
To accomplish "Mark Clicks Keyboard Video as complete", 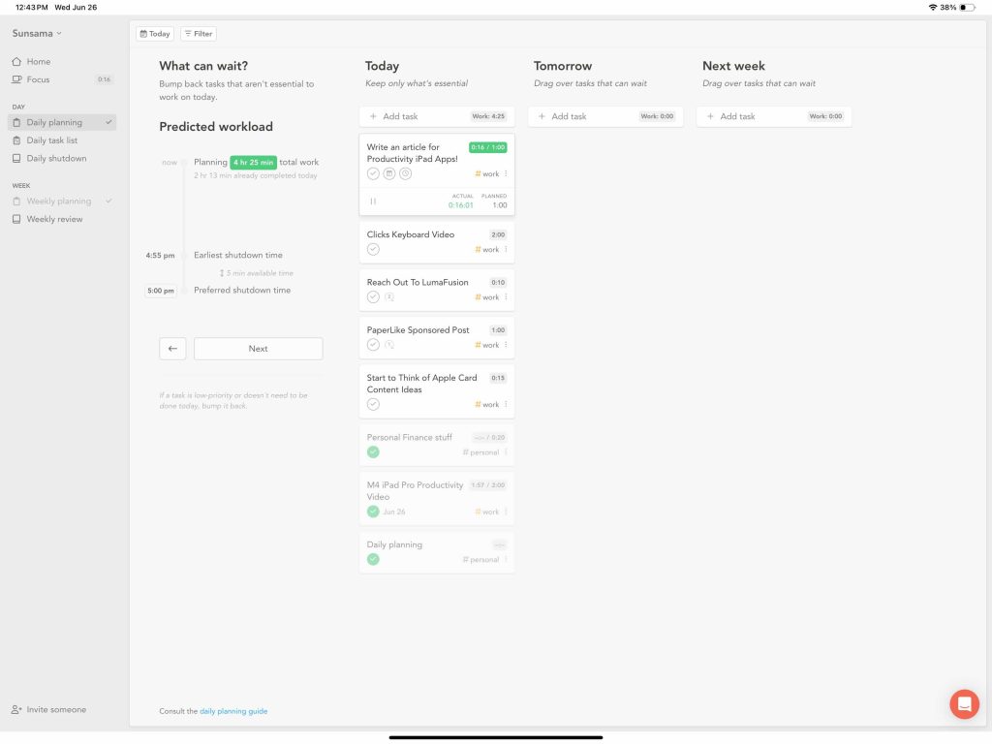I will (373, 249).
